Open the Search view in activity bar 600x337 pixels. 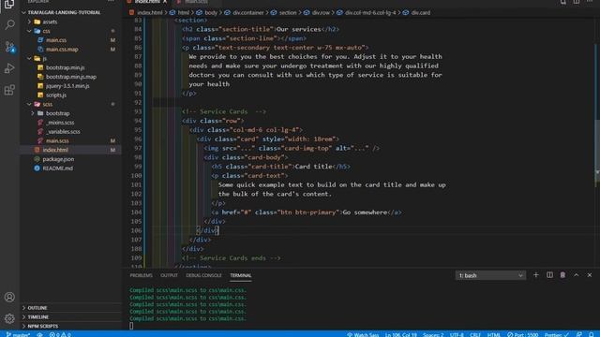pyautogui.click(x=9, y=25)
